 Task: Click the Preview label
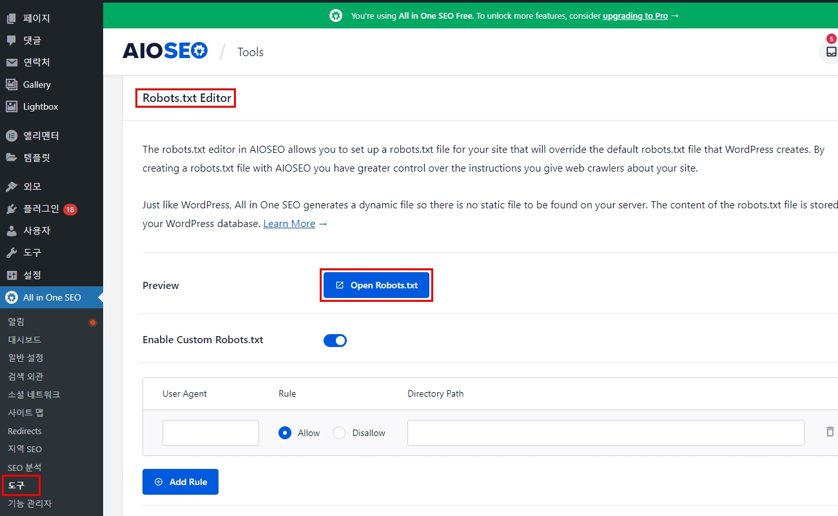coord(161,286)
